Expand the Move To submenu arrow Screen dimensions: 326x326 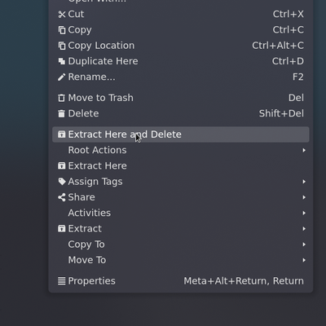point(304,260)
